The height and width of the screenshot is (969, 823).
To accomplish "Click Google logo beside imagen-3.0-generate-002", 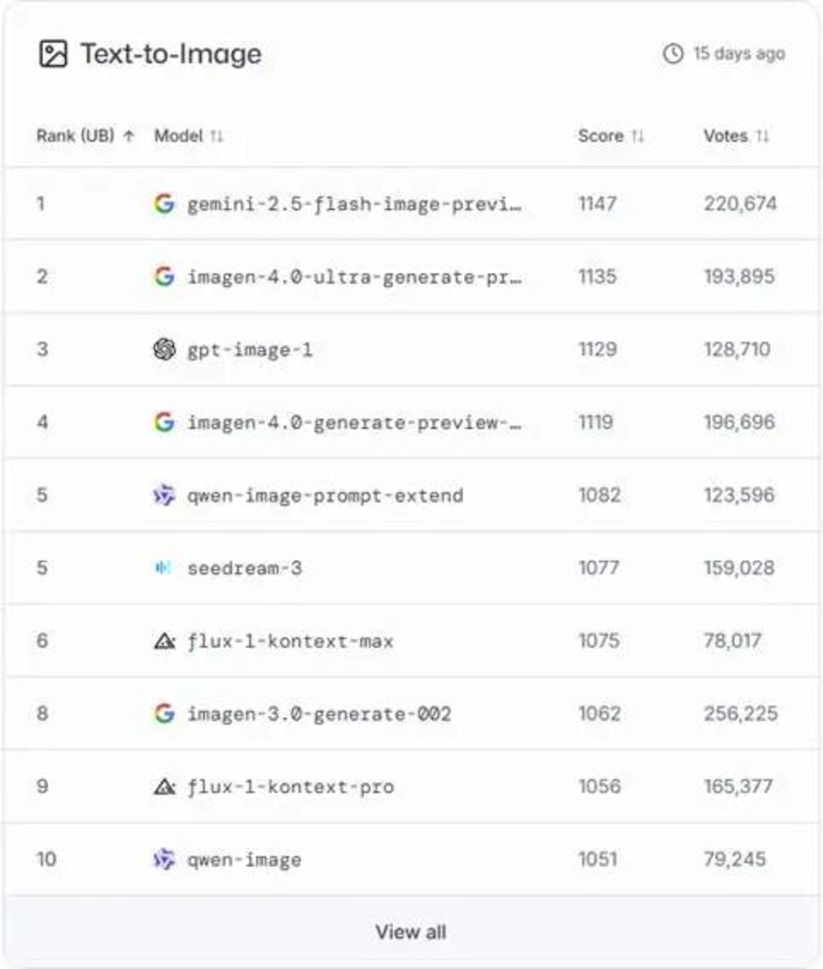I will pyautogui.click(x=164, y=714).
